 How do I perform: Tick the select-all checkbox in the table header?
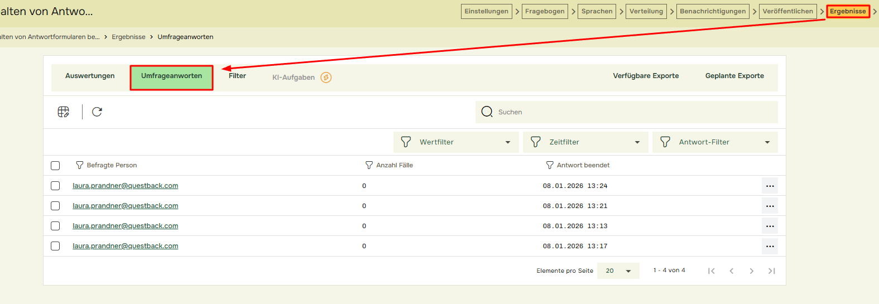[x=55, y=166]
